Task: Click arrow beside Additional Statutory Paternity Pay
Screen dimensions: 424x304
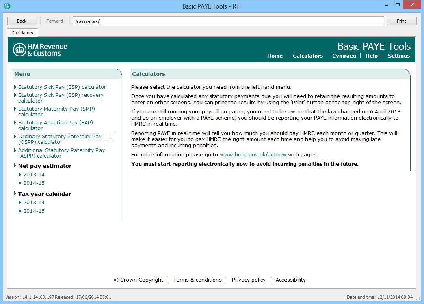Action: 15,150
